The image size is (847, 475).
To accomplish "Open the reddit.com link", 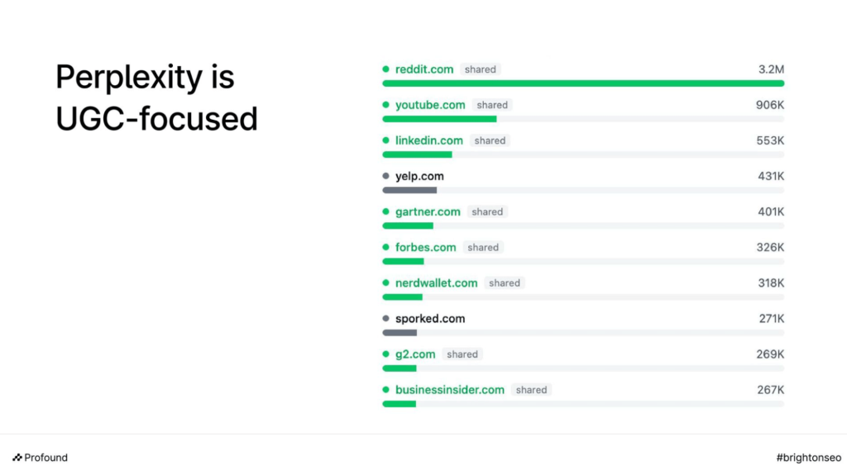I will [x=424, y=69].
